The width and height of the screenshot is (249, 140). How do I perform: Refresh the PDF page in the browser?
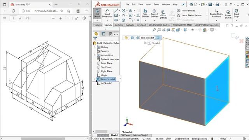point(13,11)
